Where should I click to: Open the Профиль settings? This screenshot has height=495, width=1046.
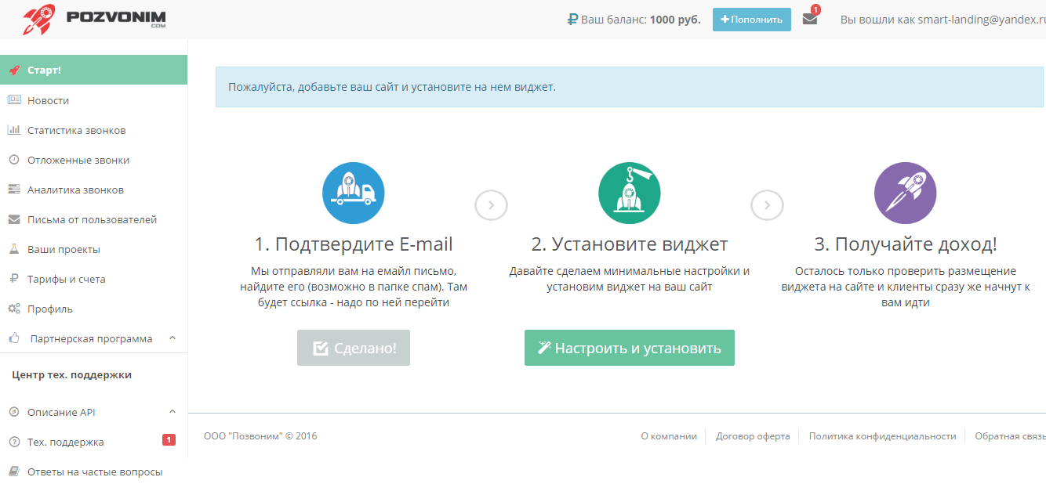tap(52, 309)
